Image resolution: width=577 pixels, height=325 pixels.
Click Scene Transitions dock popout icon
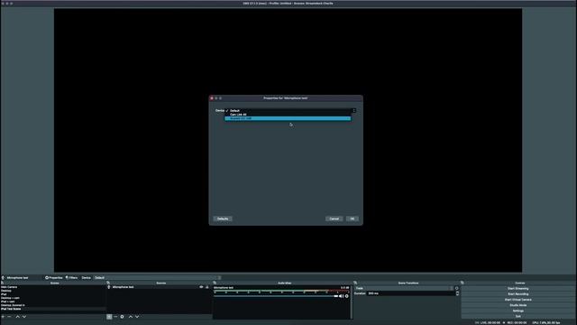(x=355, y=283)
